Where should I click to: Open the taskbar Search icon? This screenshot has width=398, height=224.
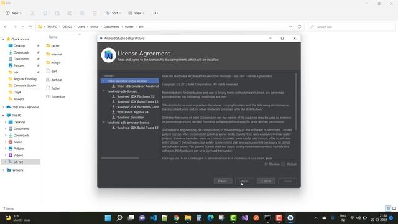[x=119, y=218]
